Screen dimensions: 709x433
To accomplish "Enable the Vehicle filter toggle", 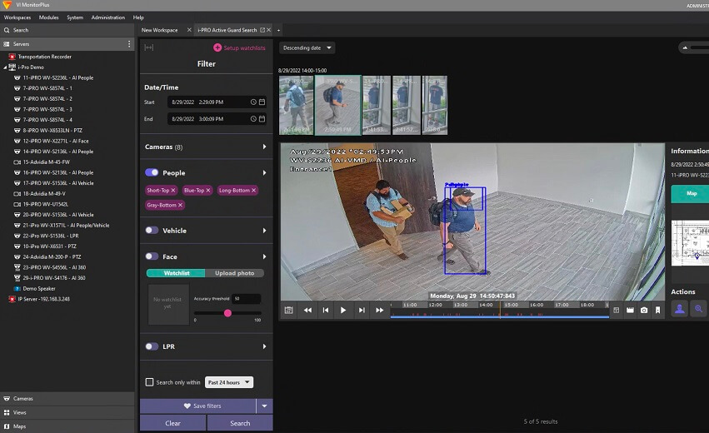I will [152, 231].
